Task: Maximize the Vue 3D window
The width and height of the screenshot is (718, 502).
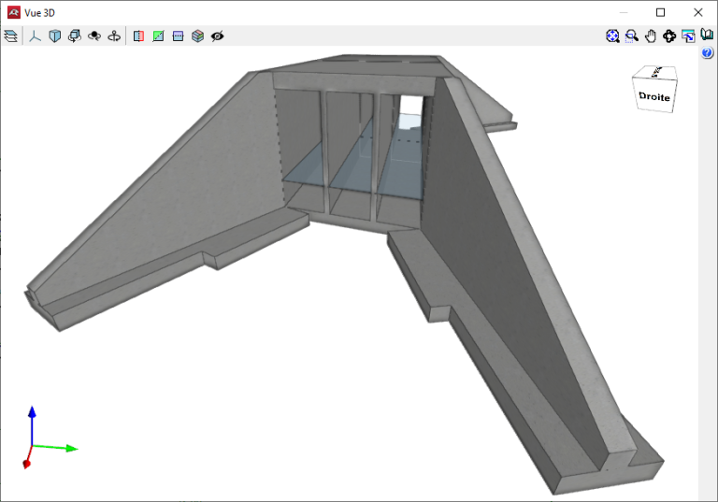Action: click(660, 12)
